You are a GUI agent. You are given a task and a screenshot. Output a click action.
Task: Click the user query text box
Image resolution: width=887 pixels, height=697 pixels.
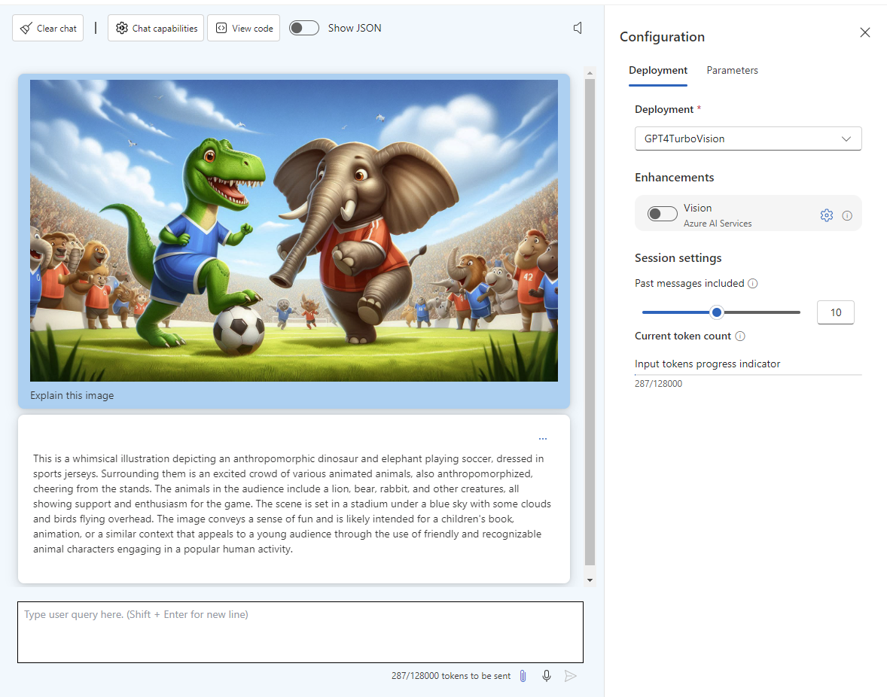[300, 632]
